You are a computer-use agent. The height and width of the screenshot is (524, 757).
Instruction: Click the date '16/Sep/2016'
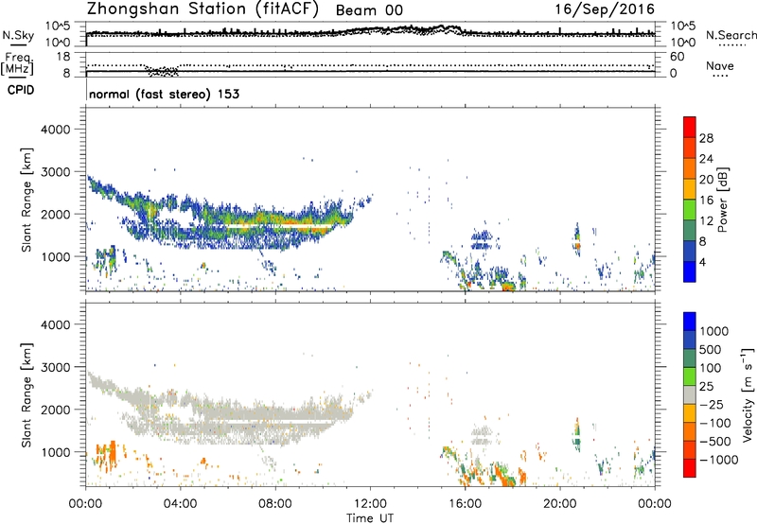point(605,9)
